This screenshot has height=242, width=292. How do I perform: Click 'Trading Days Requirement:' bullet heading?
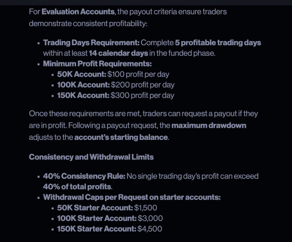click(91, 42)
